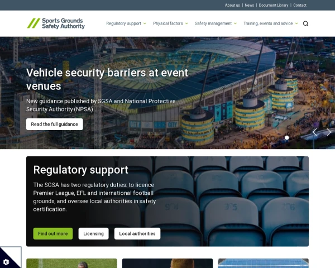Click the Local authorities button

[x=137, y=233]
